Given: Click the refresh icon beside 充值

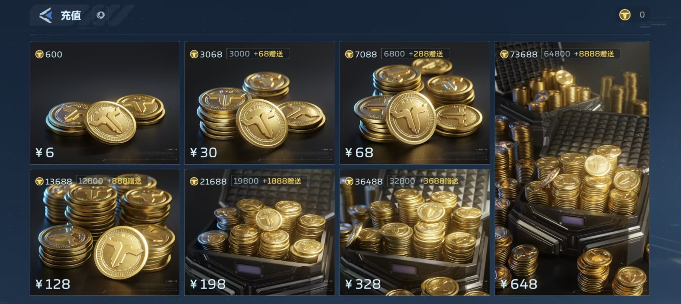Looking at the screenshot, I should click(x=100, y=15).
